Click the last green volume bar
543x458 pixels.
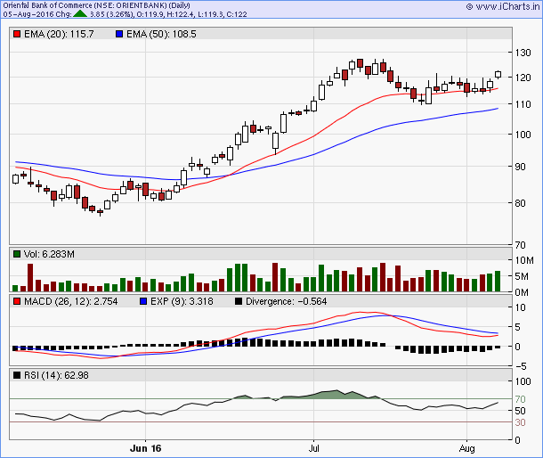coord(498,282)
